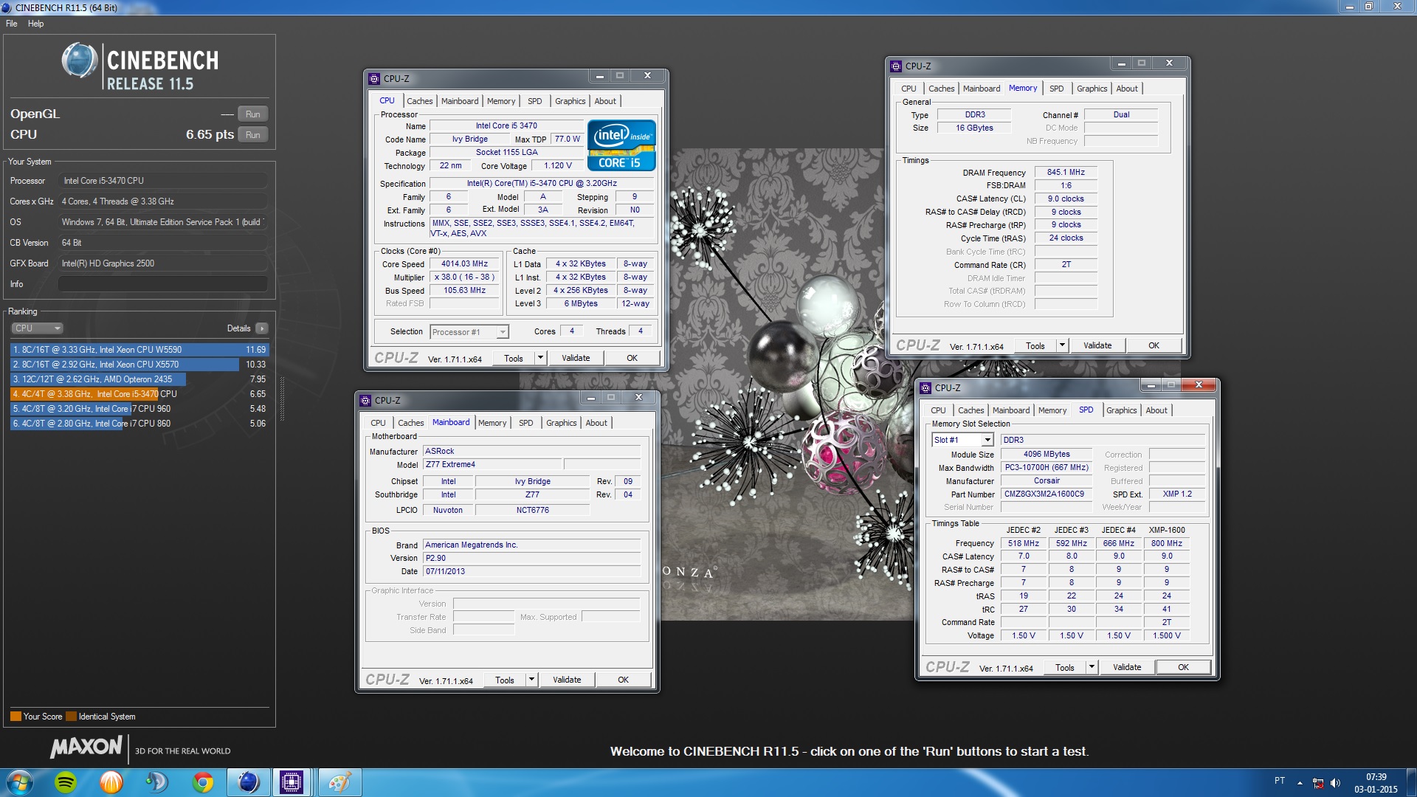Click the Core Speed value 4014.03 MHz
This screenshot has width=1417, height=797.
(464, 263)
